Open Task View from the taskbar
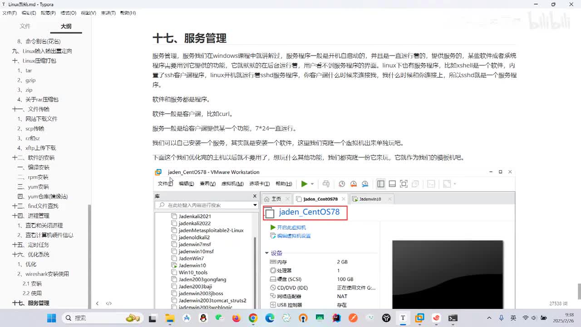The height and width of the screenshot is (327, 581). [153, 318]
